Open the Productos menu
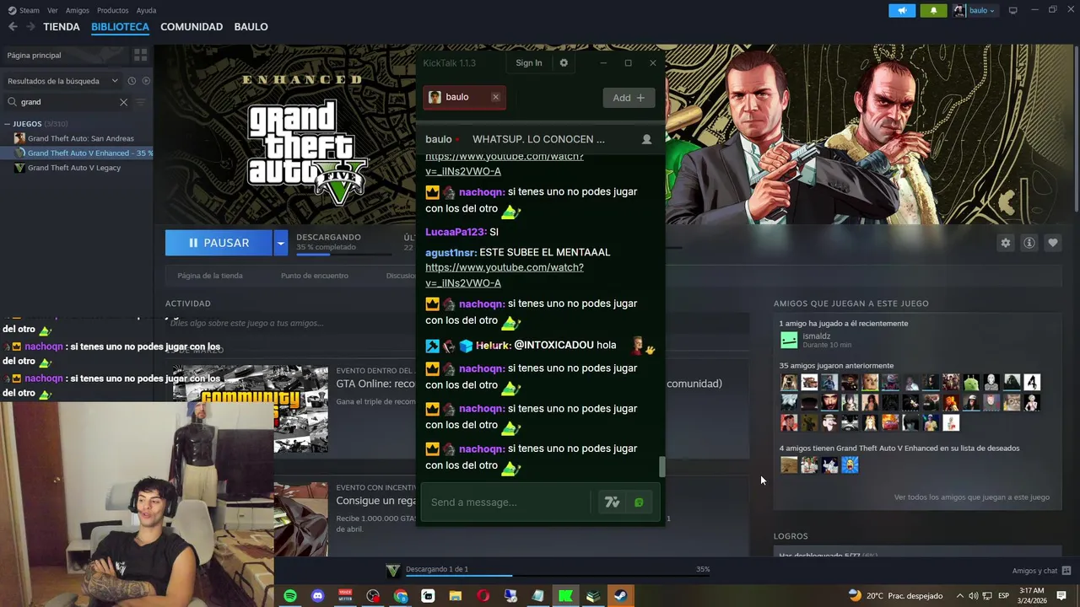 tap(113, 10)
